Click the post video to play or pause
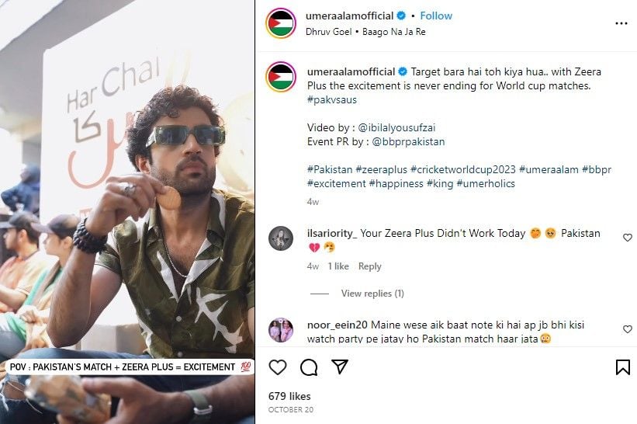The width and height of the screenshot is (637, 424). (127, 194)
